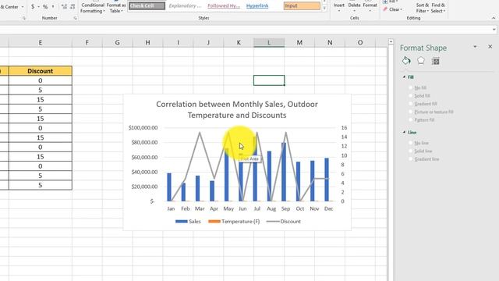The height and width of the screenshot is (281, 499).
Task: Apply the Followed Hyperlink style
Action: (x=224, y=5)
